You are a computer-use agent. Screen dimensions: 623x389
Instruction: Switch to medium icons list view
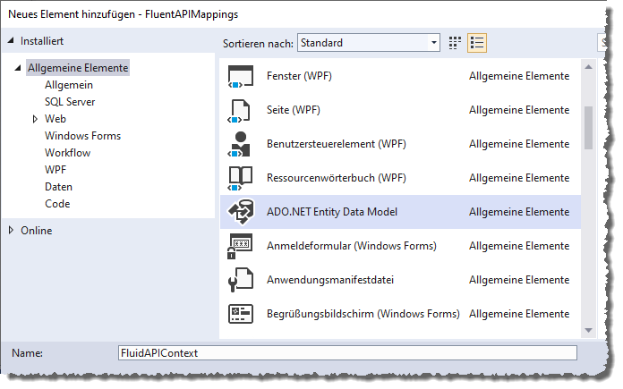(477, 43)
